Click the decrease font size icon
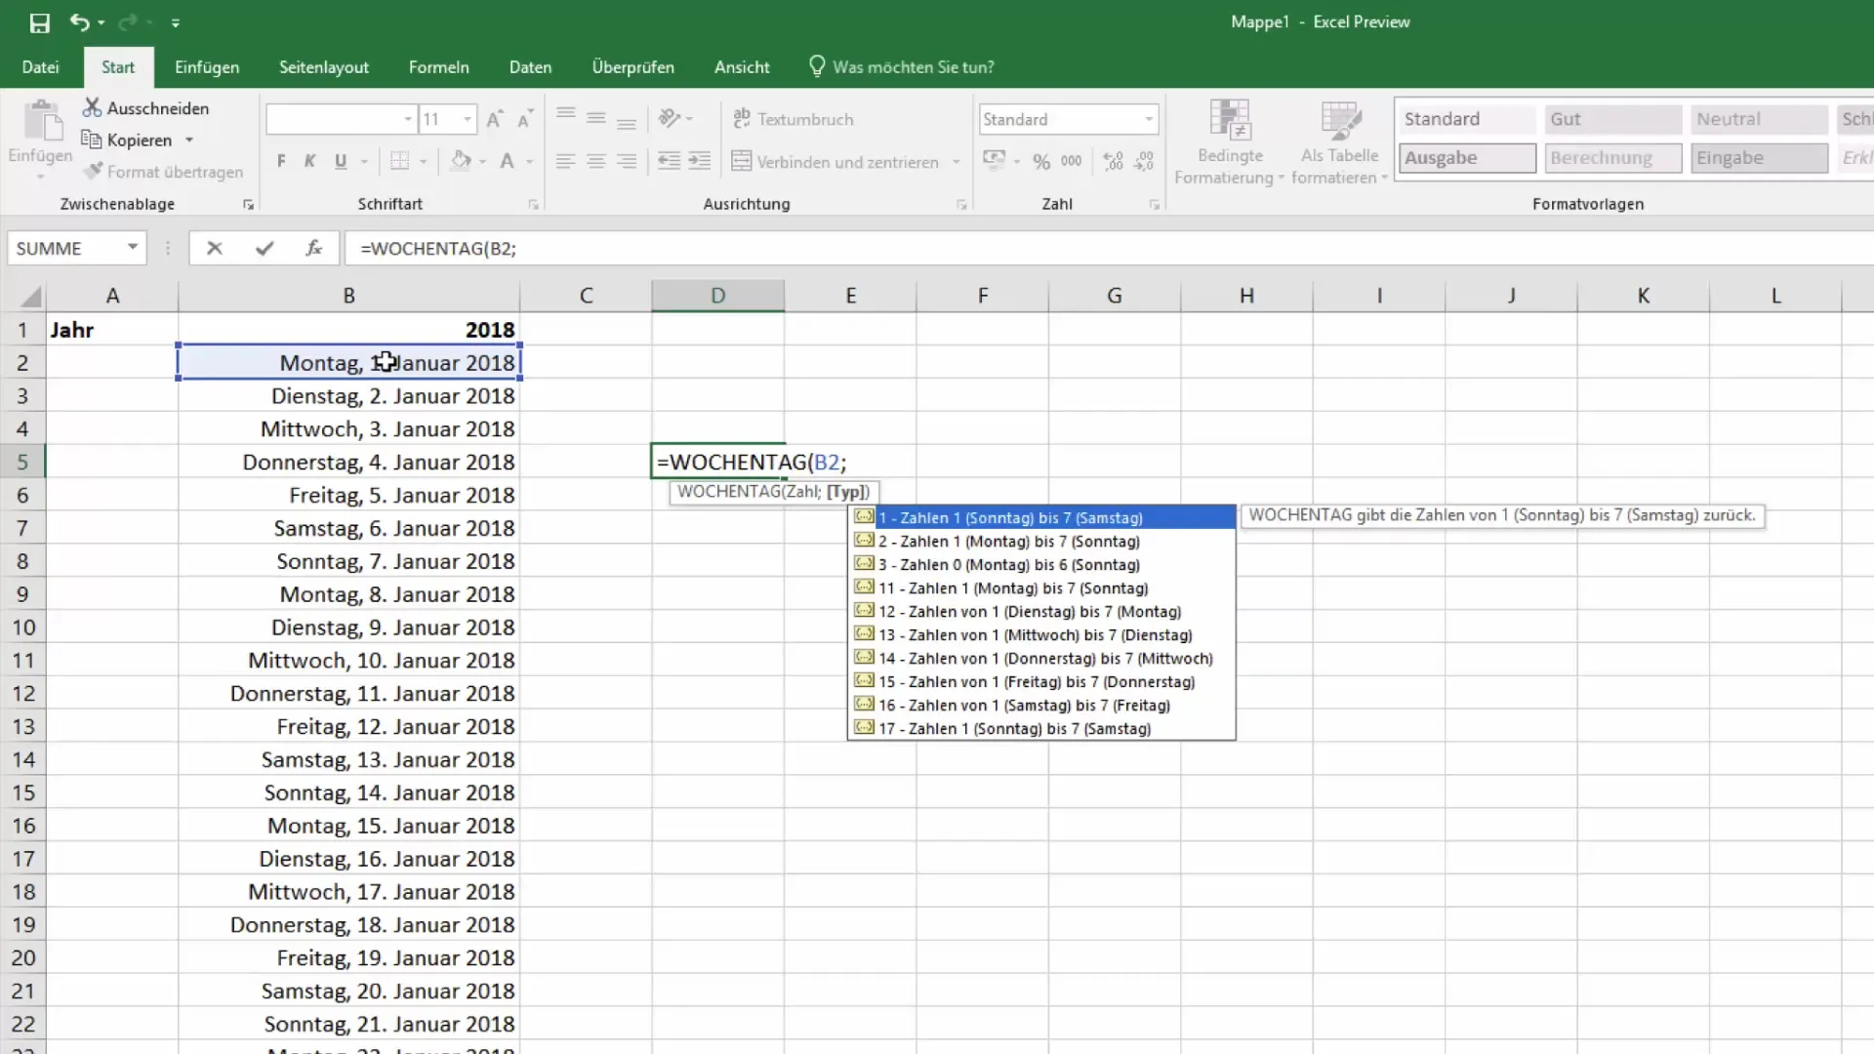 (x=525, y=119)
